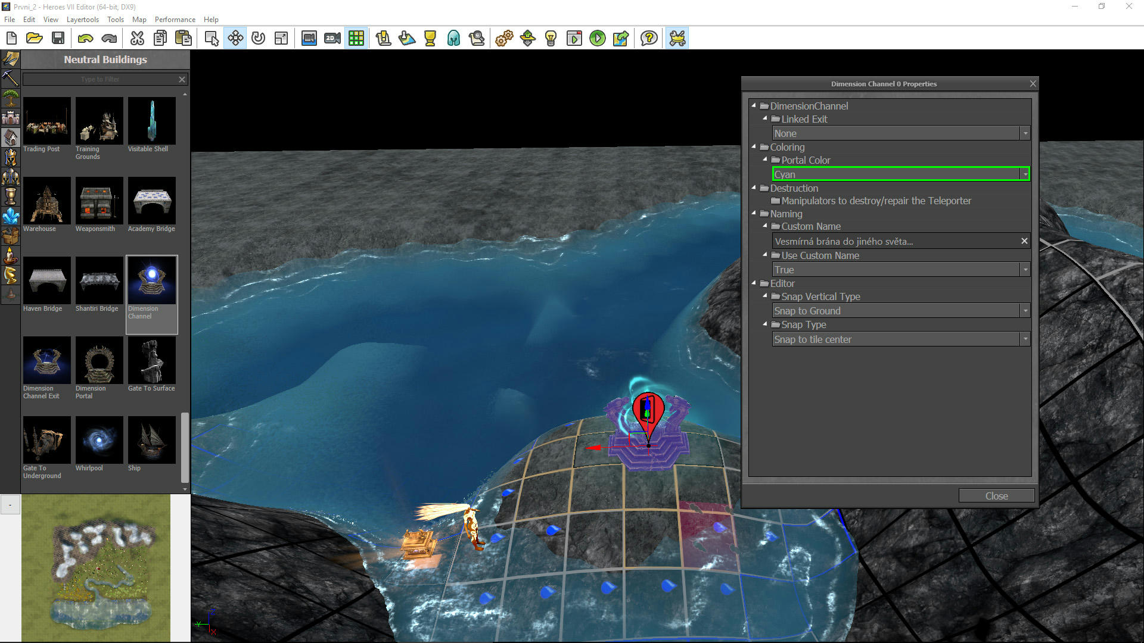Enable Snap to Ground vertical type
This screenshot has height=643, width=1144.
click(x=900, y=310)
